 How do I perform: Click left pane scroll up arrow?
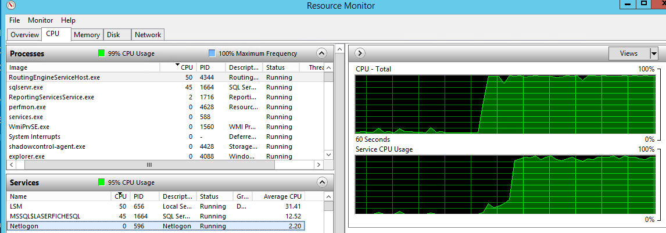(340, 49)
